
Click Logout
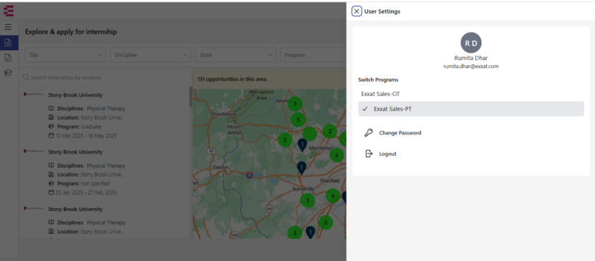coord(387,154)
